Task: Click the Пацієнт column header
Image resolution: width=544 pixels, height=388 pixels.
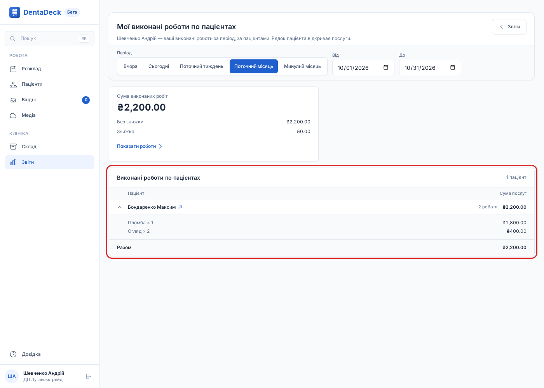Action: (136, 193)
